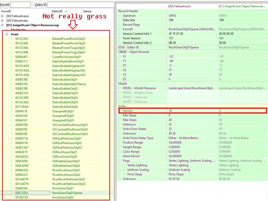268x201 pixels.
Task: Click the Max Slope row label
Action: point(129,120)
